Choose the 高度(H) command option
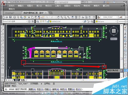The width and height of the screenshot is (128, 95). point(32,89)
